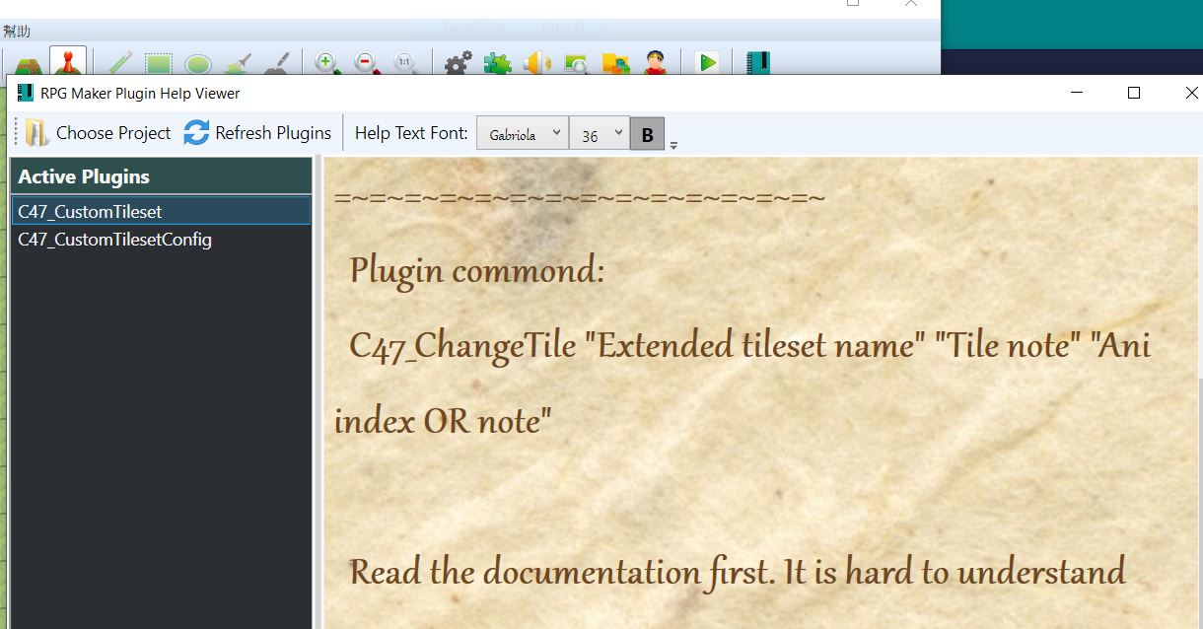Screen dimensions: 1203x629
Task: Open the Sound Test speaker icon
Action: (x=537, y=64)
